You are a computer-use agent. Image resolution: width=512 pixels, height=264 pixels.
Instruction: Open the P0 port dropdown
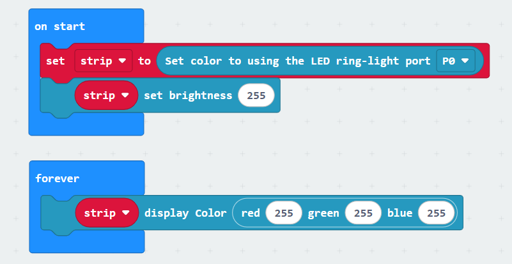[456, 61]
